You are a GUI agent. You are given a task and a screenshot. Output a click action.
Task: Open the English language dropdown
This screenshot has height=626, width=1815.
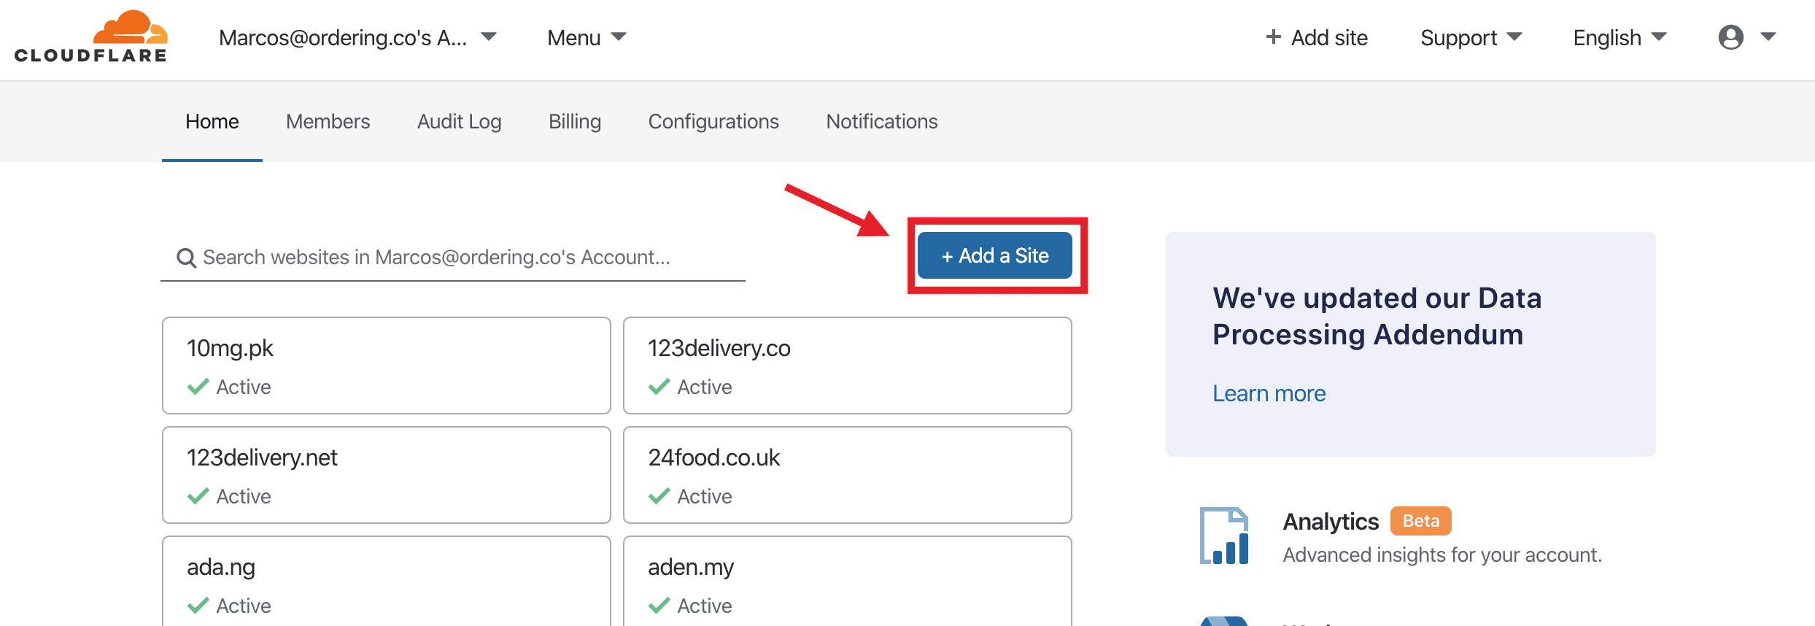(x=1619, y=37)
